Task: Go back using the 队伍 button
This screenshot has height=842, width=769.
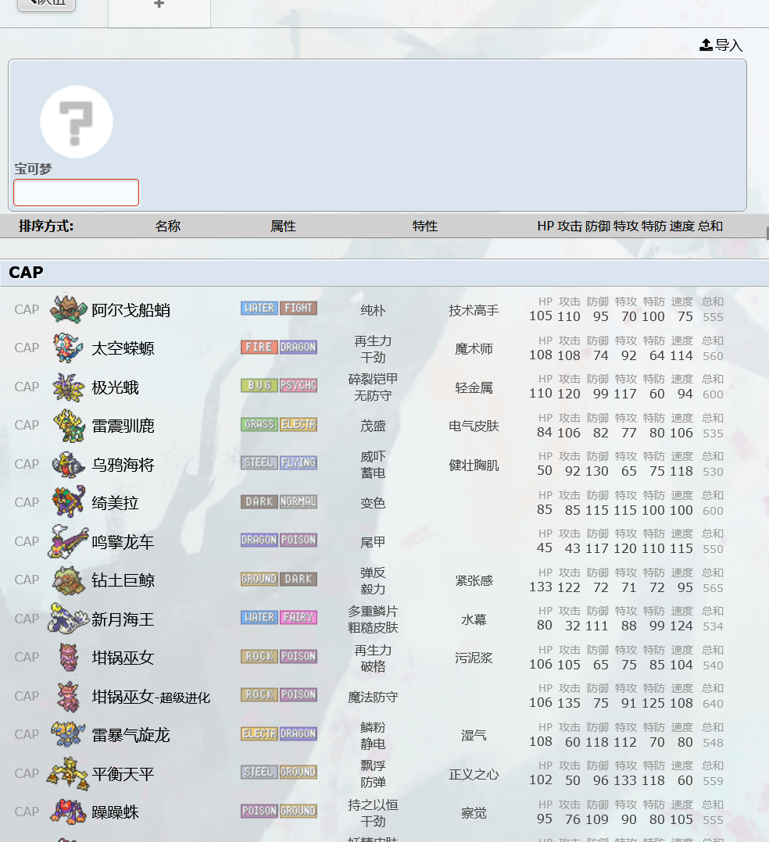Action: pyautogui.click(x=46, y=4)
